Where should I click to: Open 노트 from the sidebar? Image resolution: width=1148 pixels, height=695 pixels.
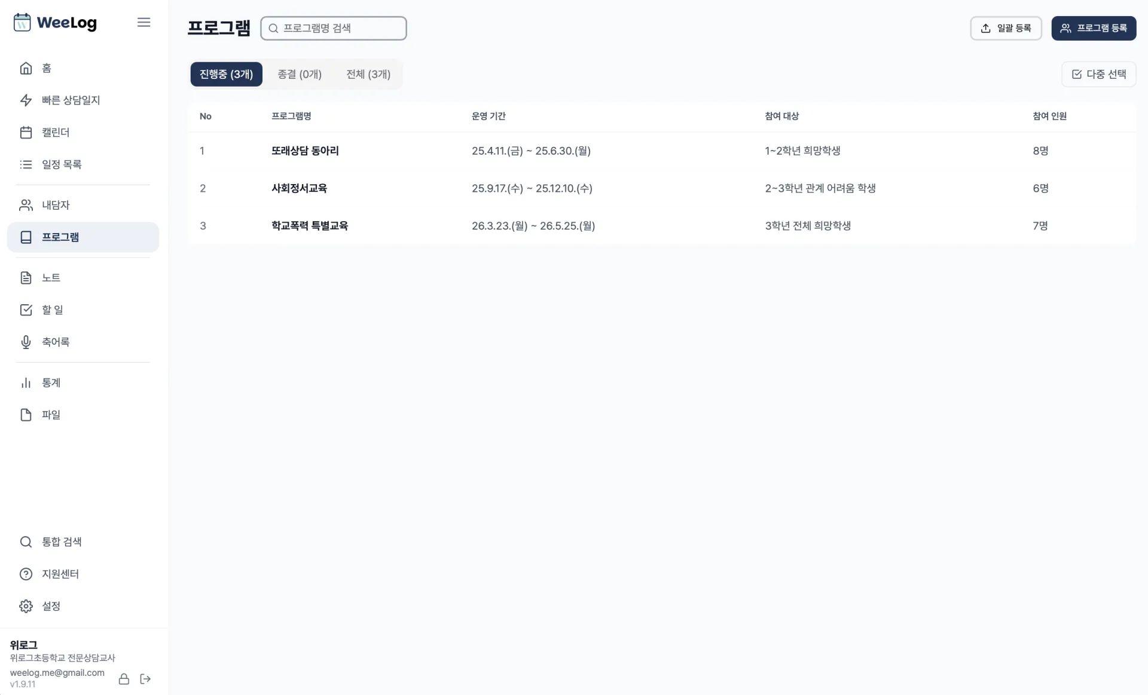tap(83, 278)
